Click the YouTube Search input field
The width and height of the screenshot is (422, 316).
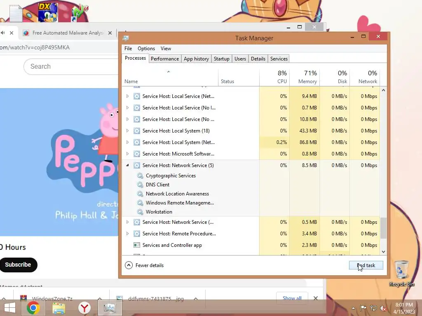coord(71,66)
